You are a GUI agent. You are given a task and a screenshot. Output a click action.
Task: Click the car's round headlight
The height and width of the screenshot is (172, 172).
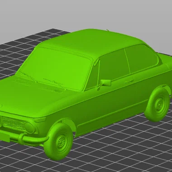(x=30, y=128)
